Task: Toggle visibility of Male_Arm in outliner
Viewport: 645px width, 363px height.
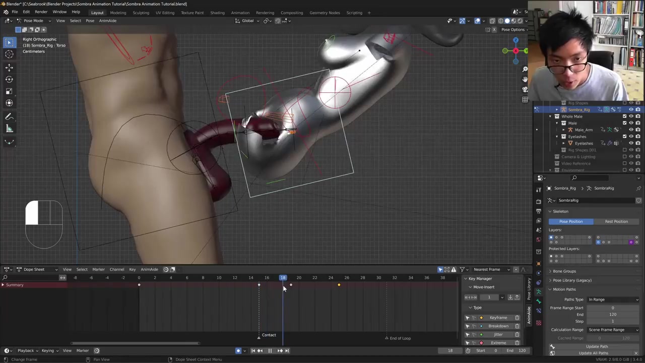Action: (631, 130)
